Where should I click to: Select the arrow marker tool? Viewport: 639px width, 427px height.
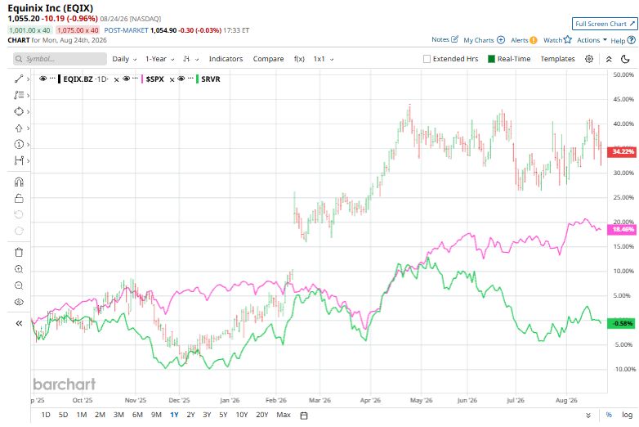[x=19, y=128]
